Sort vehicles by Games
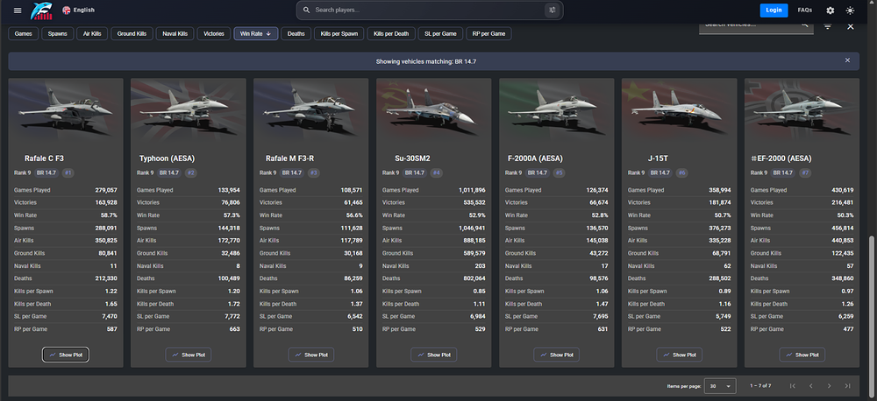 pyautogui.click(x=23, y=33)
